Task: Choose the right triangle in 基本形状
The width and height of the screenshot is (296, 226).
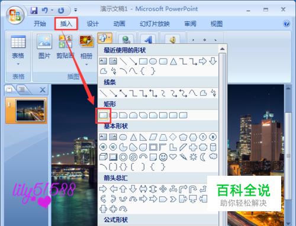Action: (143, 137)
